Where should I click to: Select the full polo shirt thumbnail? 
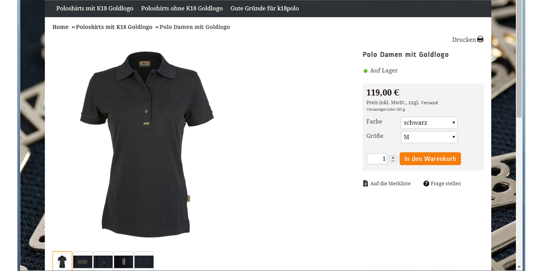62,261
